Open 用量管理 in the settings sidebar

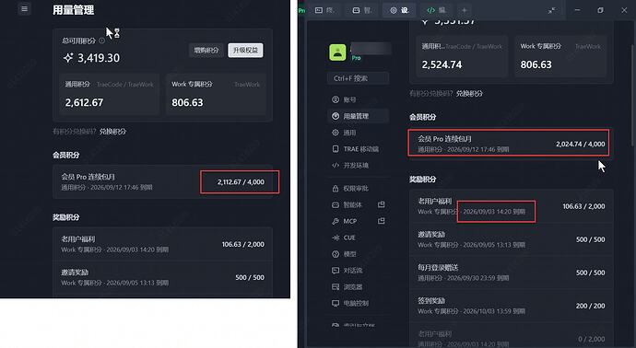point(359,116)
